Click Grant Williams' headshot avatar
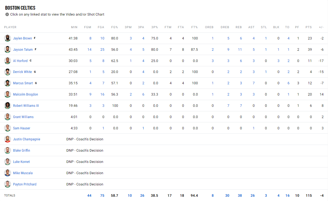The image size is (328, 201). [8, 117]
